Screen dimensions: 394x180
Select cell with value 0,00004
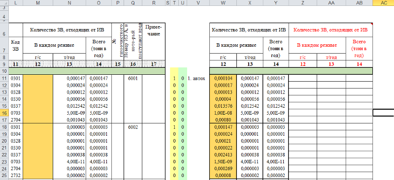tap(223, 99)
